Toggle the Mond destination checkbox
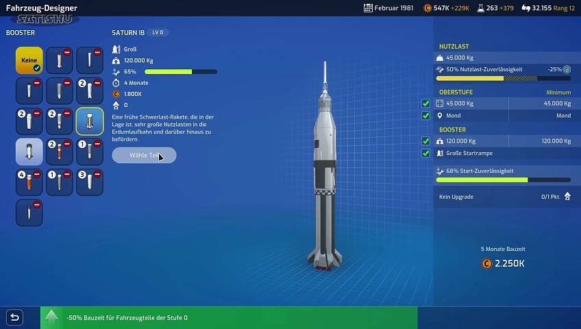The width and height of the screenshot is (581, 329). point(426,116)
